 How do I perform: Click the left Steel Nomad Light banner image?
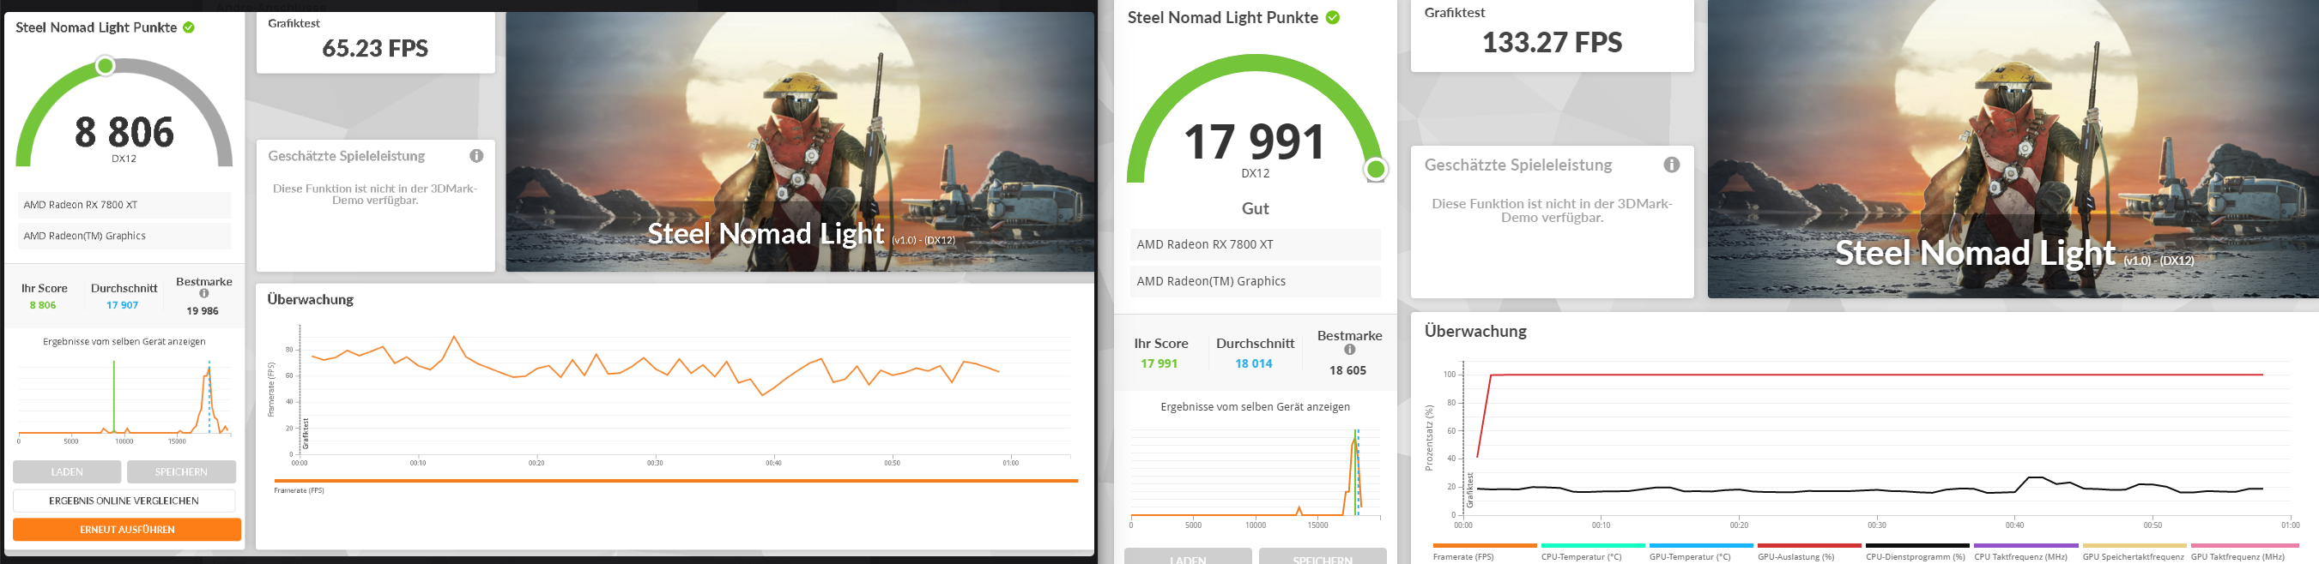[x=799, y=141]
